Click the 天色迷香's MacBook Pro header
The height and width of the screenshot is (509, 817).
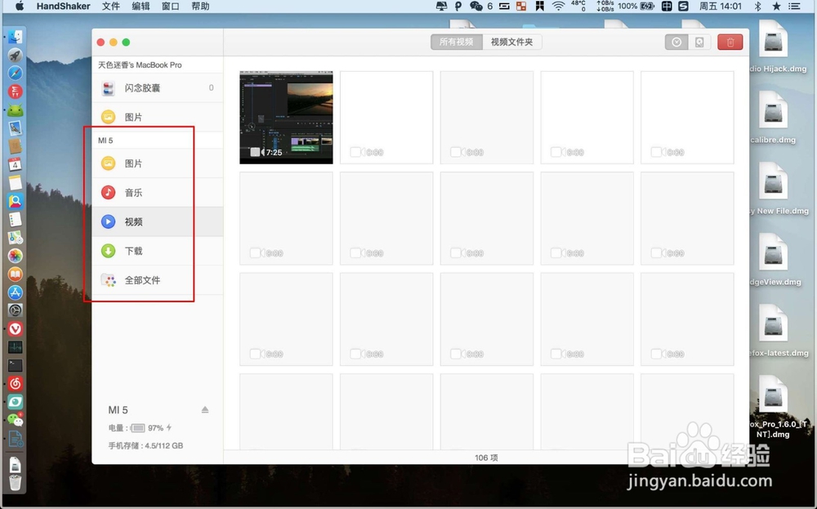click(x=140, y=65)
